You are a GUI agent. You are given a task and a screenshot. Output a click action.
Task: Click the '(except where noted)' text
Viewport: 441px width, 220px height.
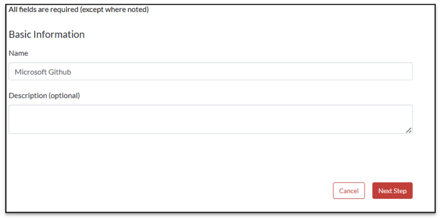click(115, 9)
